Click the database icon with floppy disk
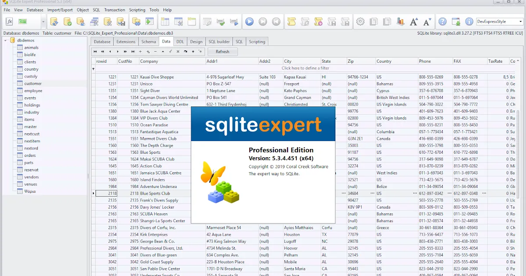This screenshot has width=526, height=276. pyautogui.click(x=121, y=21)
